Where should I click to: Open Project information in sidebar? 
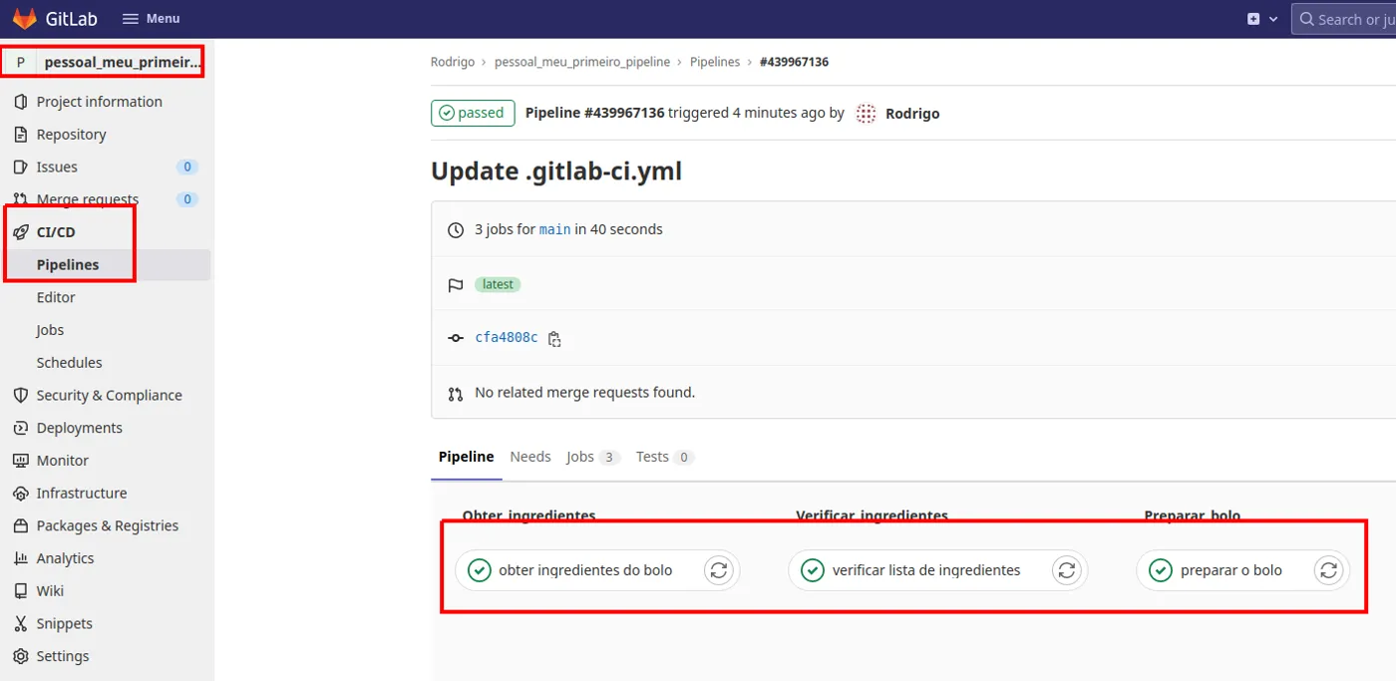click(x=99, y=102)
